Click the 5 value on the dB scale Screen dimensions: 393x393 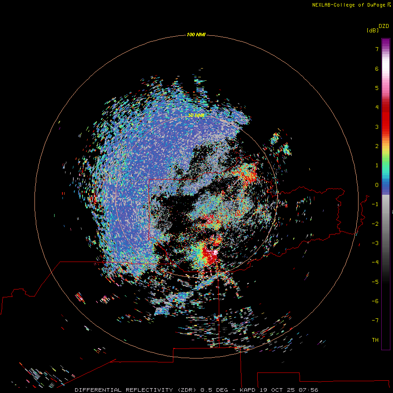click(x=377, y=88)
